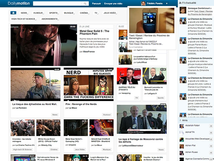Click the News tag under the Mali video
This screenshot has width=214, height=161.
[55, 115]
